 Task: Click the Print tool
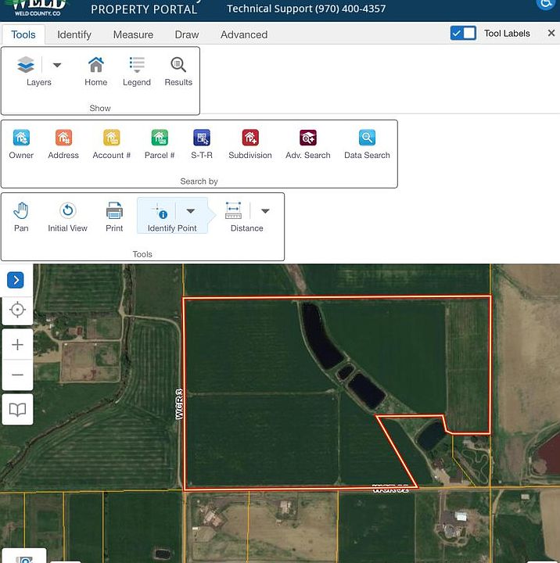[x=114, y=217]
